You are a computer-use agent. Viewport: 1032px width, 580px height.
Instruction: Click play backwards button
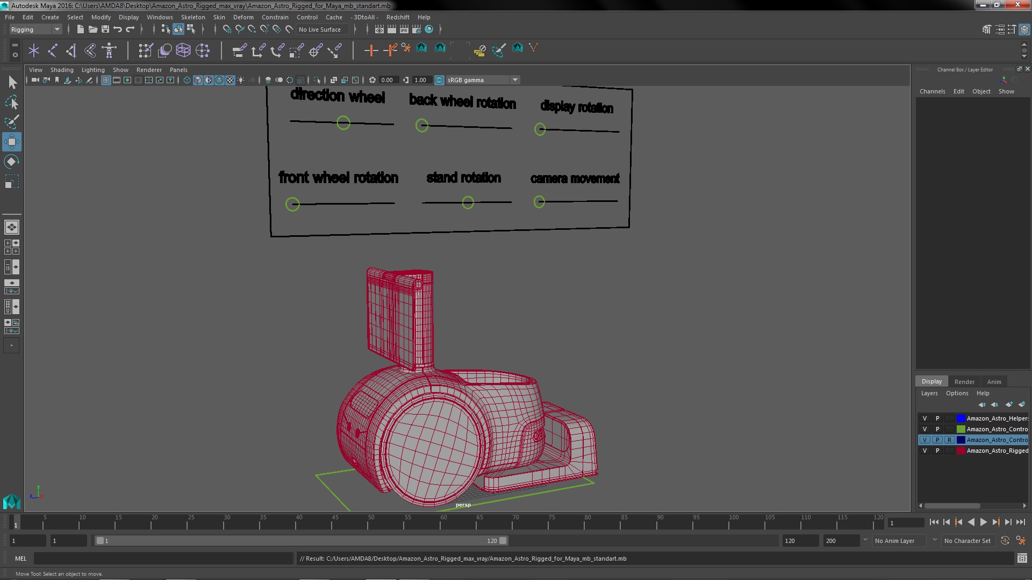pyautogui.click(x=971, y=522)
